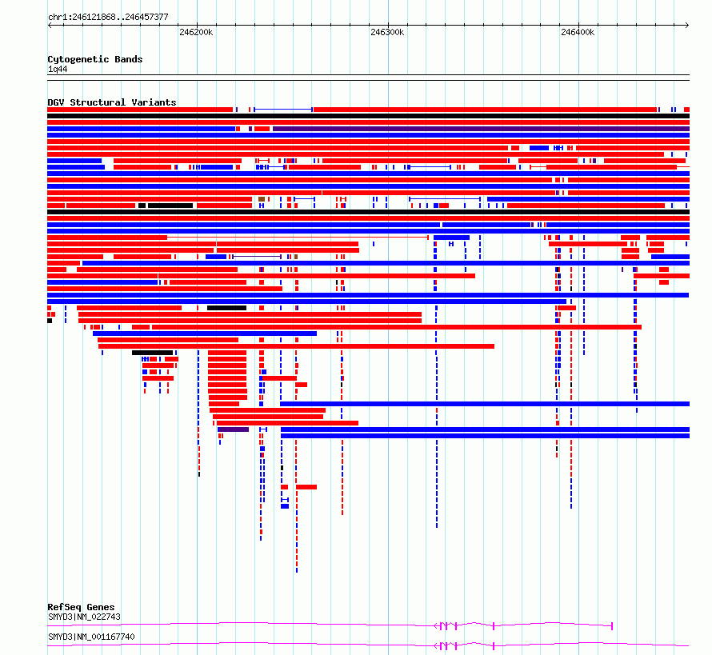This screenshot has width=712, height=655.
Task: Click the 1q44 band label
Action: 58,69
